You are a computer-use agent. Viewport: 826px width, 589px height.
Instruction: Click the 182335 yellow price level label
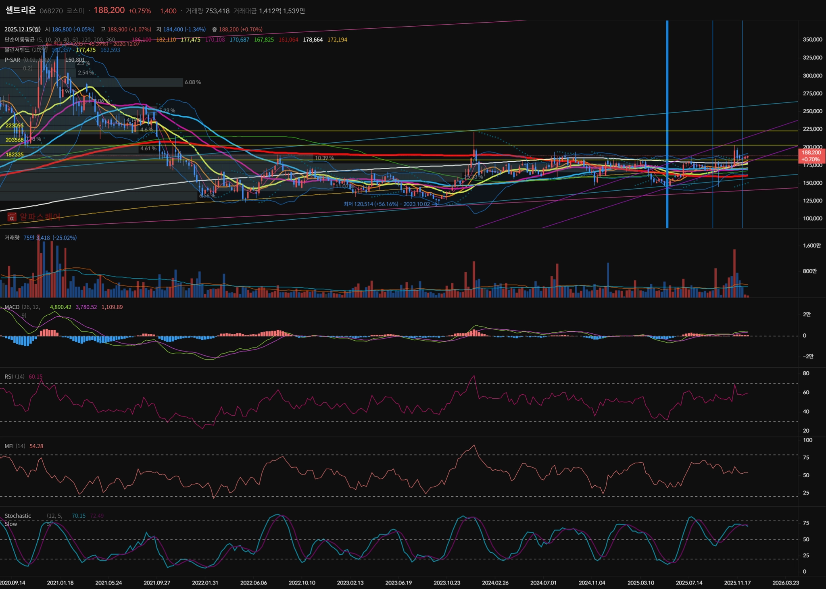point(15,154)
